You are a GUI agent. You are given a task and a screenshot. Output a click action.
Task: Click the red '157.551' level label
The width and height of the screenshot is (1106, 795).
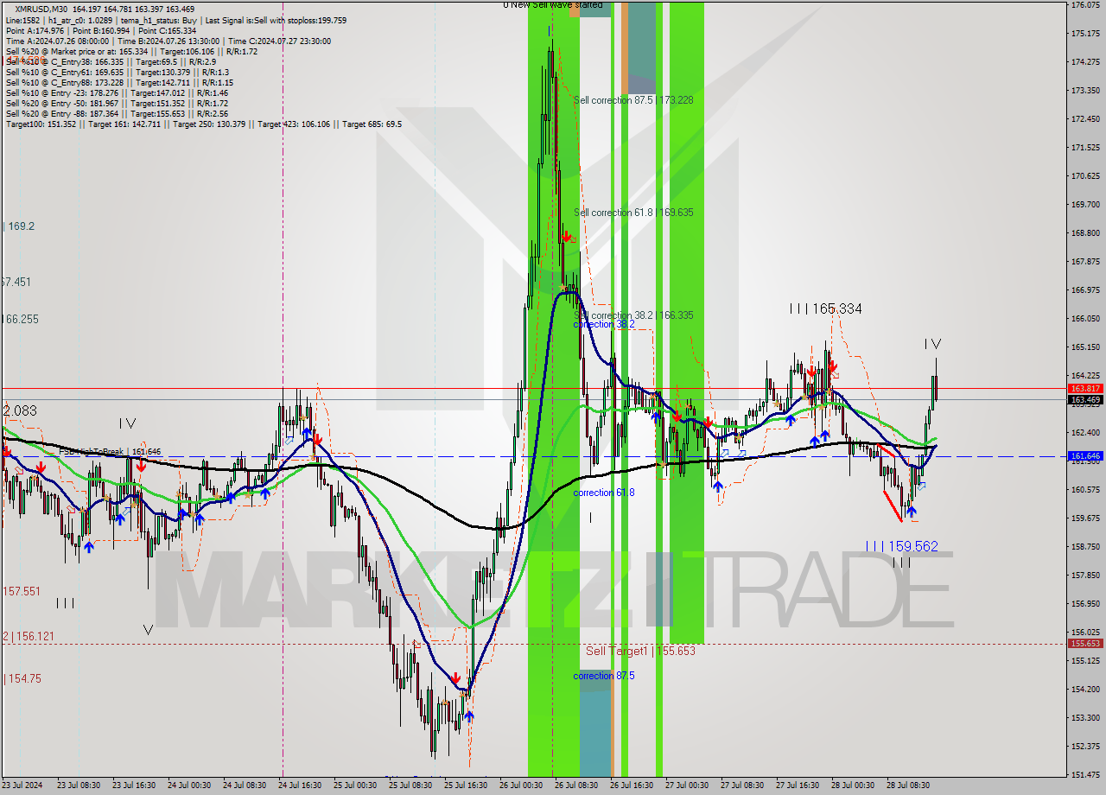tap(21, 592)
